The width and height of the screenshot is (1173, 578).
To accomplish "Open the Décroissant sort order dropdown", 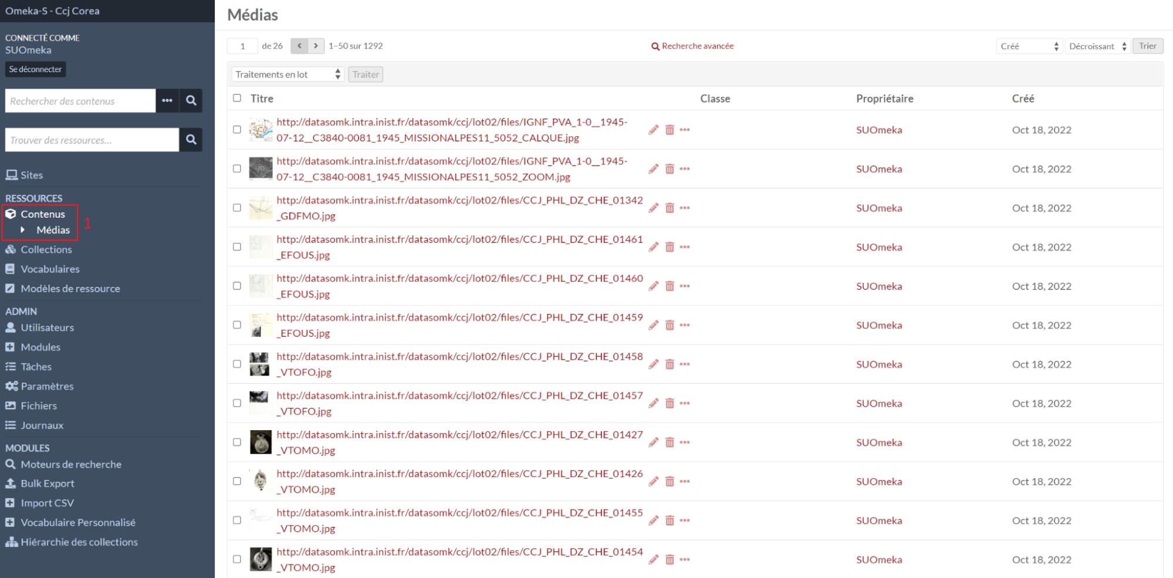I will [1097, 46].
